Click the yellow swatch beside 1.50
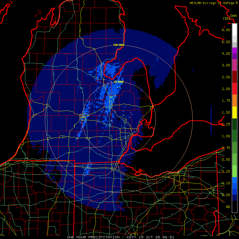Screen dimensions: 239x239 click(x=234, y=112)
